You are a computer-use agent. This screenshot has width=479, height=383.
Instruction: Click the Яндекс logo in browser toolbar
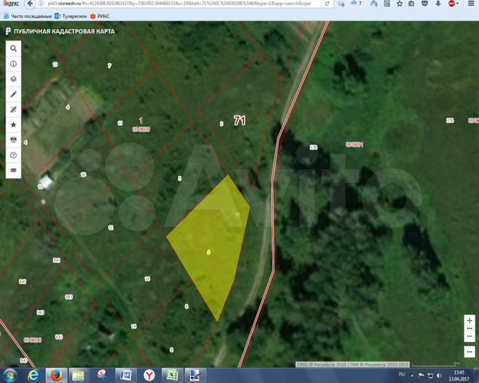tap(11, 4)
